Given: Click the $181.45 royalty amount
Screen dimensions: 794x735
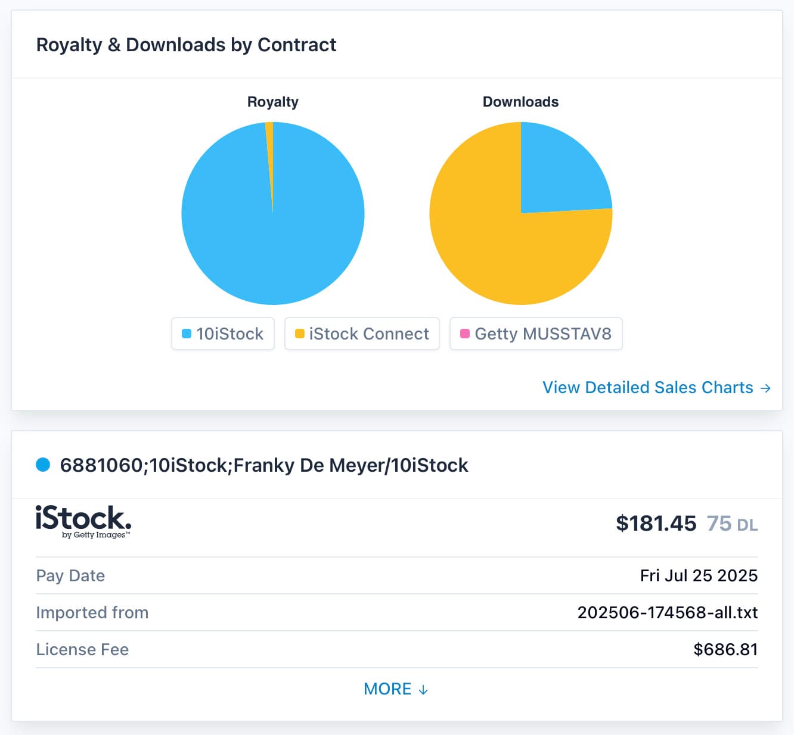Looking at the screenshot, I should point(656,524).
